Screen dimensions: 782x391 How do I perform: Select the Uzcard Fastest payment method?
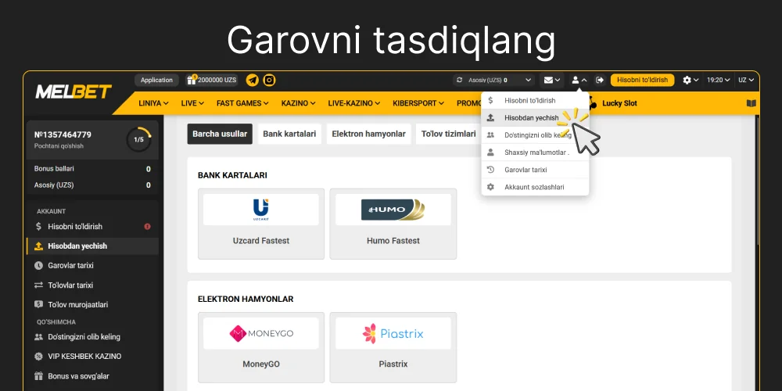tap(261, 224)
